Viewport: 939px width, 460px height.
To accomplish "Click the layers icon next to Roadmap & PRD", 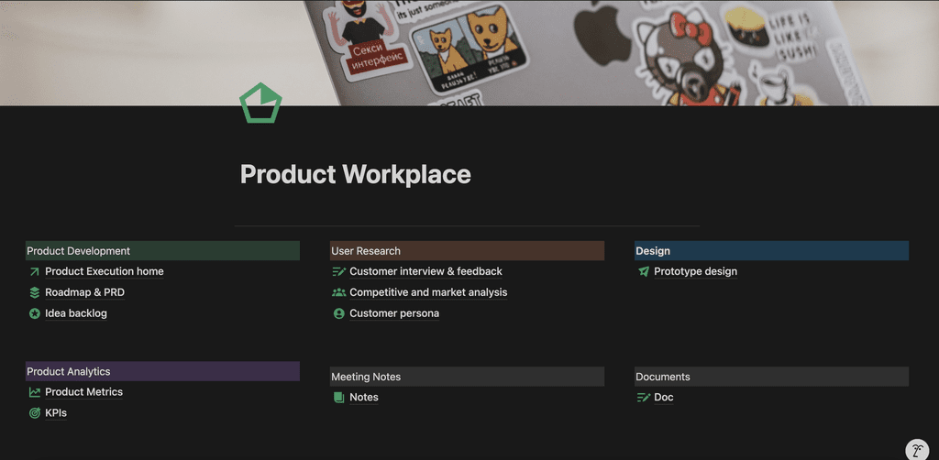I will (35, 292).
